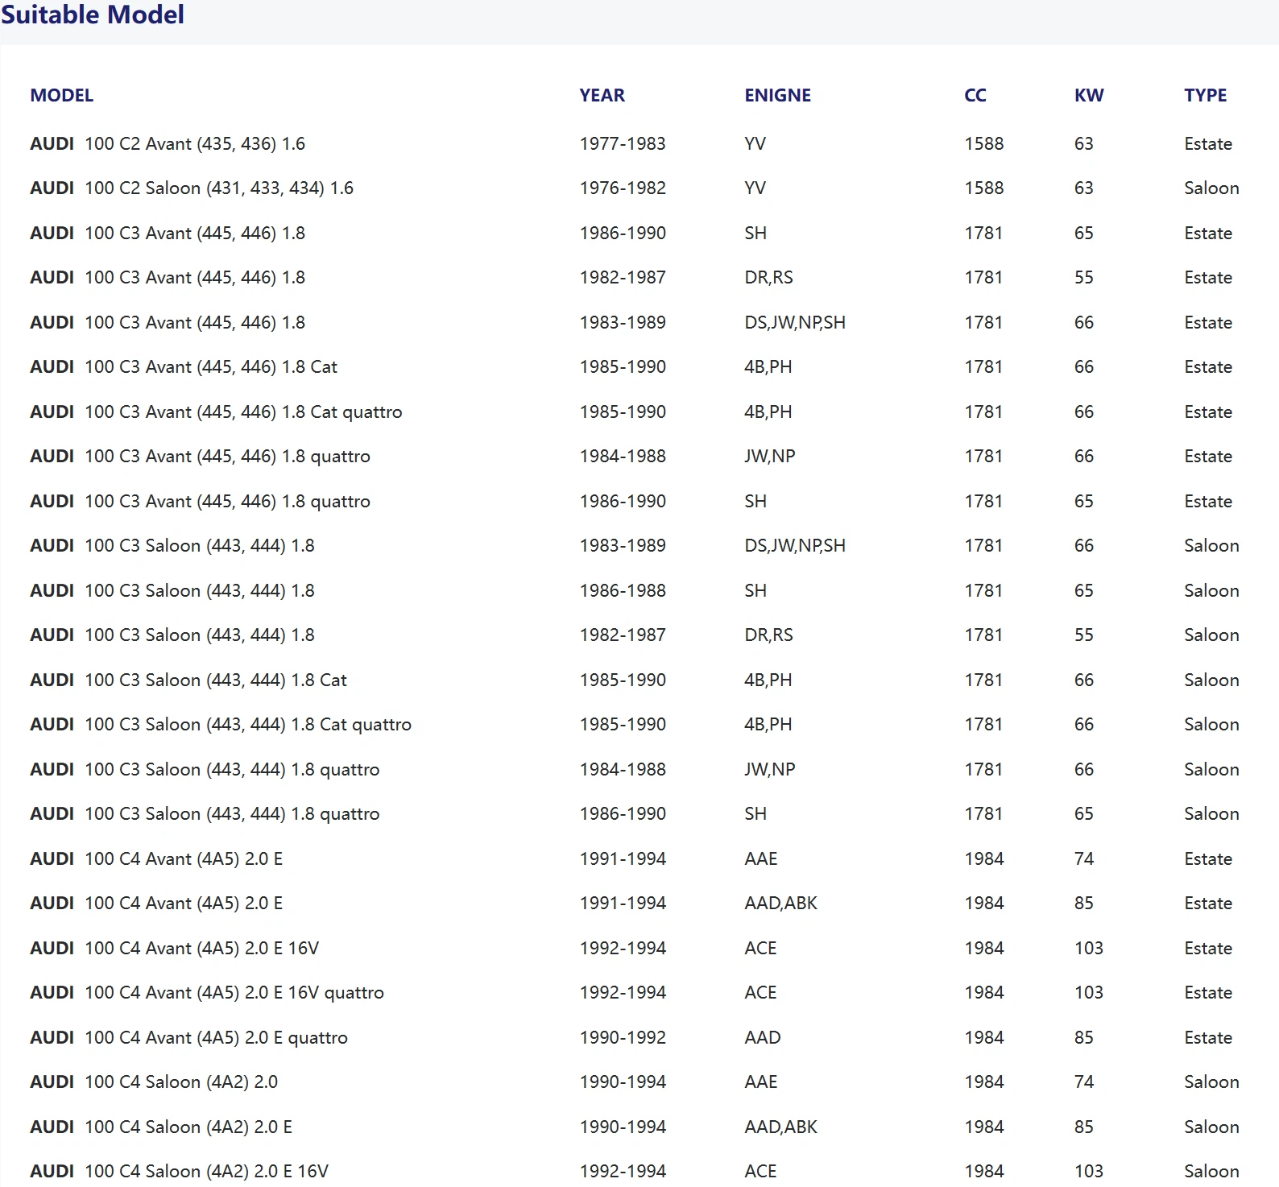
Task: Click engine '4B,PH' in the C3 Saloon 1.8 Cat quattro row
Action: pyautogui.click(x=768, y=724)
